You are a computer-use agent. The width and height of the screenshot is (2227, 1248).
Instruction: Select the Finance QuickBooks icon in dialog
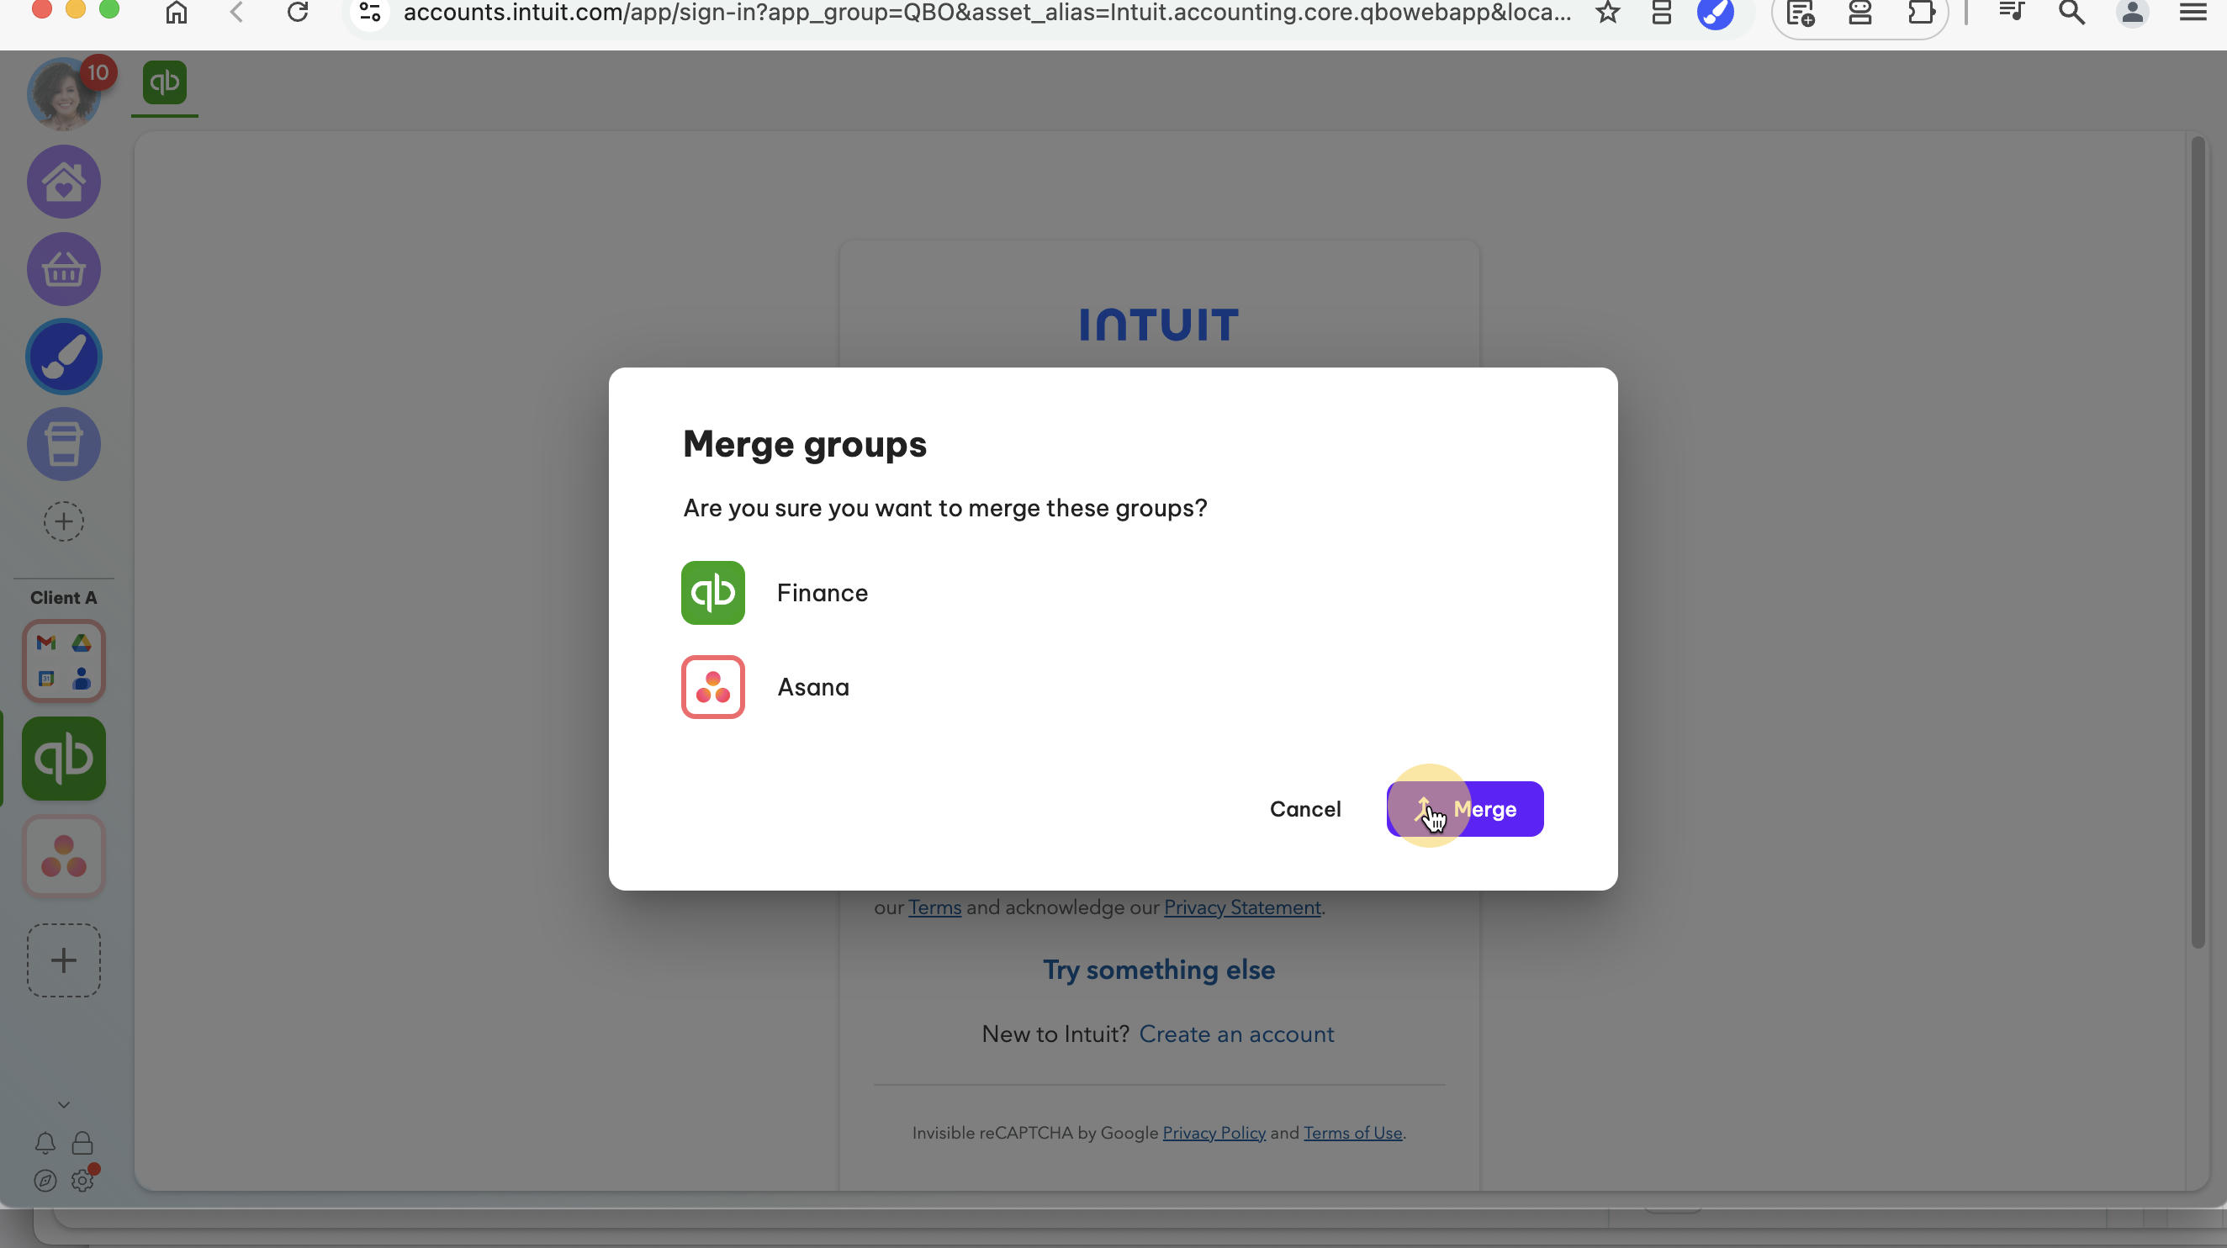tap(712, 593)
